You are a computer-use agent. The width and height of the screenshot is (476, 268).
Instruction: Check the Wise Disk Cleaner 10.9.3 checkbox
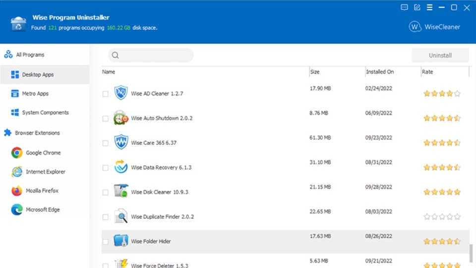[105, 193]
